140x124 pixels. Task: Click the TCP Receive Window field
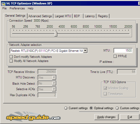coord(47,72)
